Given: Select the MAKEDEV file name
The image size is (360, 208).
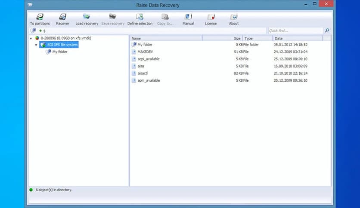Looking at the screenshot, I should (145, 52).
